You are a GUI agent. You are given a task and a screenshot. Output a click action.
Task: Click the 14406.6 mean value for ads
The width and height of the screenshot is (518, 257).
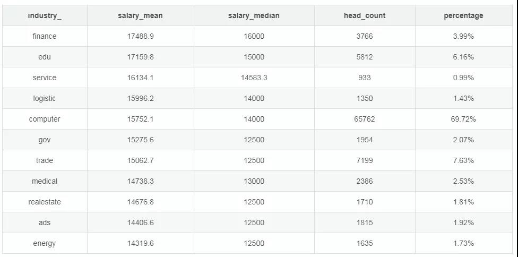coord(140,222)
